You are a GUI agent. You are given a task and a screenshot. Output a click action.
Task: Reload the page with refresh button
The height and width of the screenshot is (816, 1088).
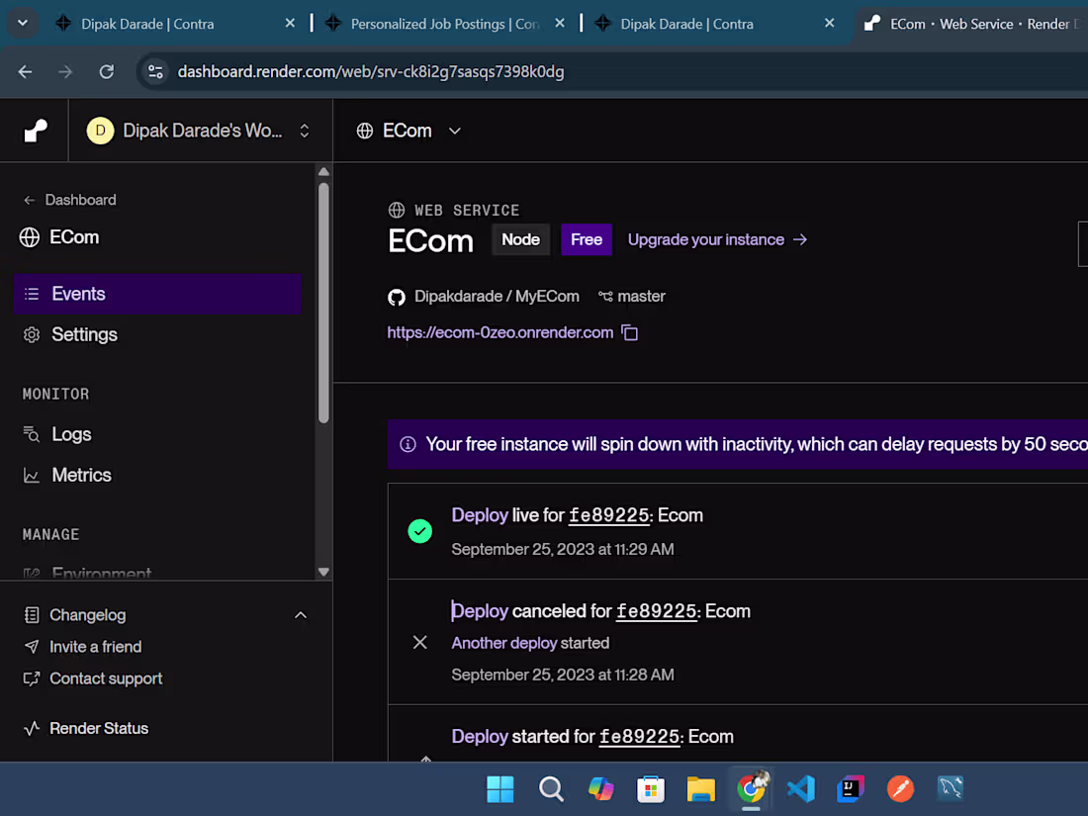(106, 71)
